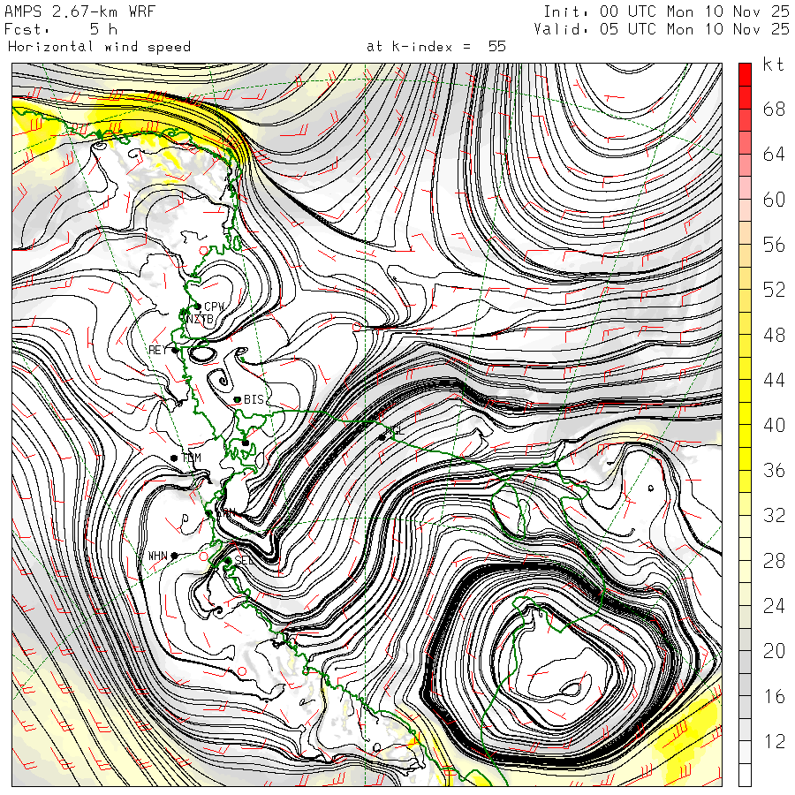The height and width of the screenshot is (795, 795).
Task: Click the REY station label
Action: click(x=158, y=350)
